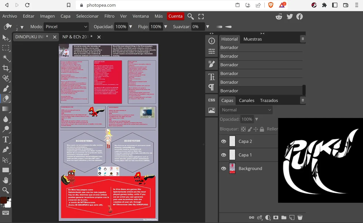The height and width of the screenshot is (223, 363).
Task: Open the Flujo slider arrow
Action: [x=165, y=27]
